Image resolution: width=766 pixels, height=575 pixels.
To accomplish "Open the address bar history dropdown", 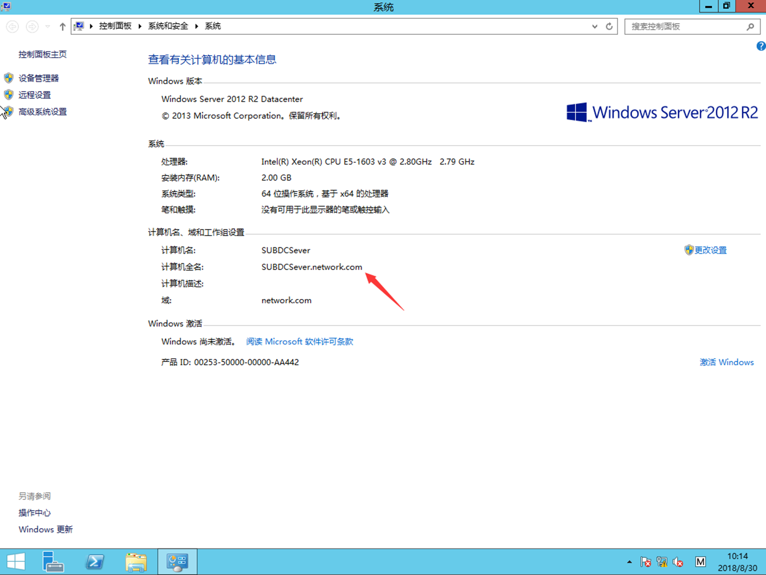I will [x=595, y=26].
